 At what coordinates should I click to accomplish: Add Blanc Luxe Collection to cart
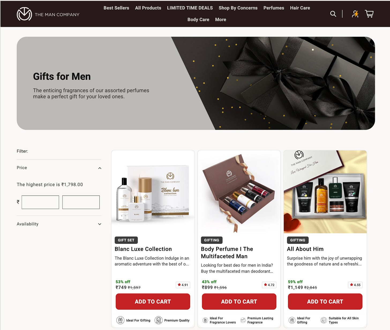click(x=153, y=302)
